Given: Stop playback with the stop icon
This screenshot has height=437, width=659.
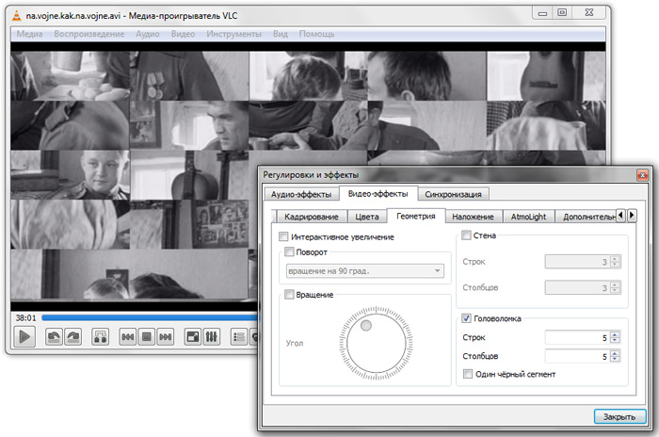Looking at the screenshot, I should pos(146,336).
